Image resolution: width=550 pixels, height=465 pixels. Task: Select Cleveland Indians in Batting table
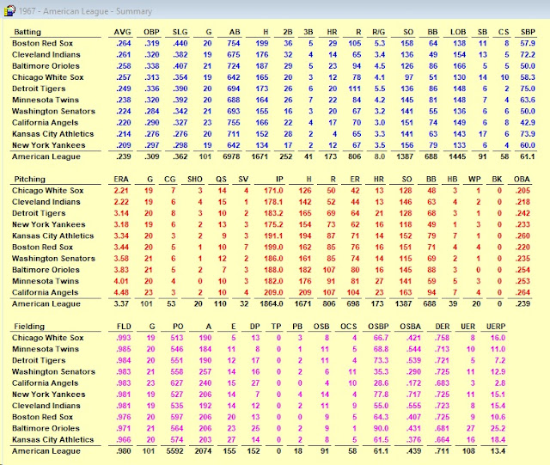pyautogui.click(x=46, y=54)
